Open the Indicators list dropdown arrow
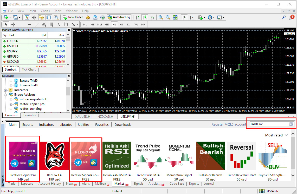The width and height of the screenshot is (297, 194). pos(204,18)
